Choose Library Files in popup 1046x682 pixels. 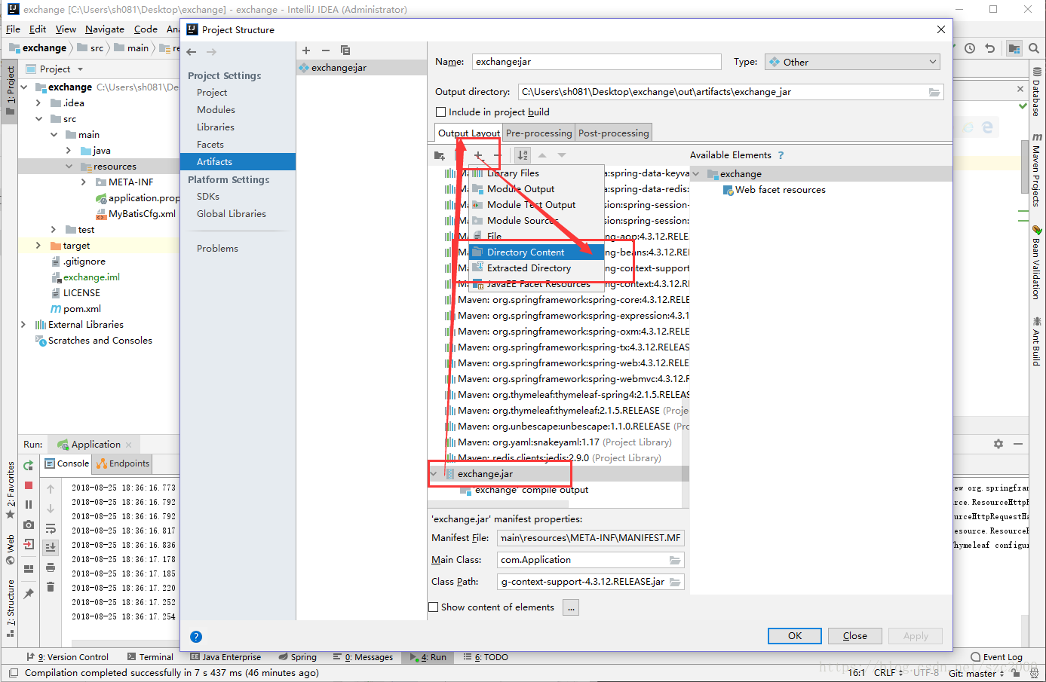[x=536, y=173]
